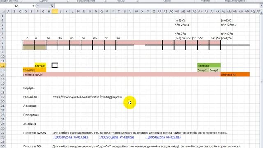Select the Гипотеза N3 label in row 30
This screenshot has height=148, width=263.
[32, 146]
